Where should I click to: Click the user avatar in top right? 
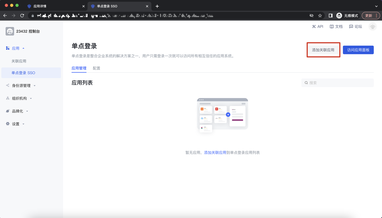pos(372,27)
